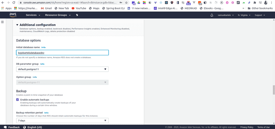Bookmark this page with the star icon
275x129 pixels.
126,3
